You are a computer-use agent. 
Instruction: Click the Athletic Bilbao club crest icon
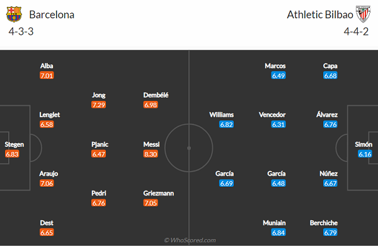(x=364, y=15)
